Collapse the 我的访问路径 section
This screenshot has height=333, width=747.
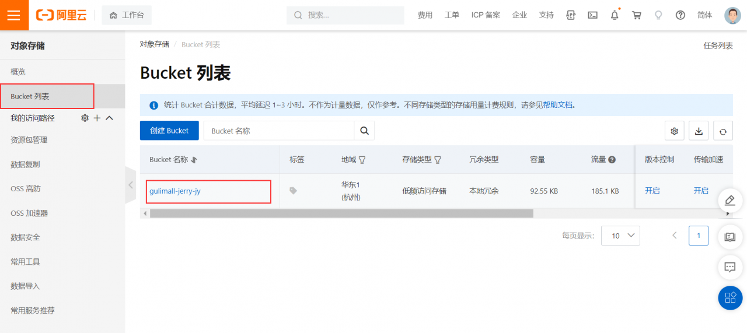click(109, 118)
